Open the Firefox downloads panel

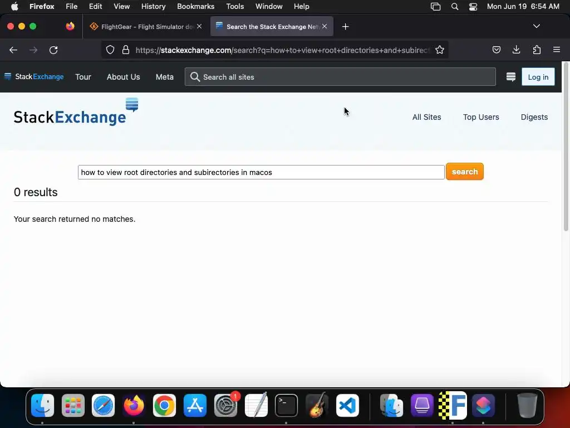pos(516,50)
